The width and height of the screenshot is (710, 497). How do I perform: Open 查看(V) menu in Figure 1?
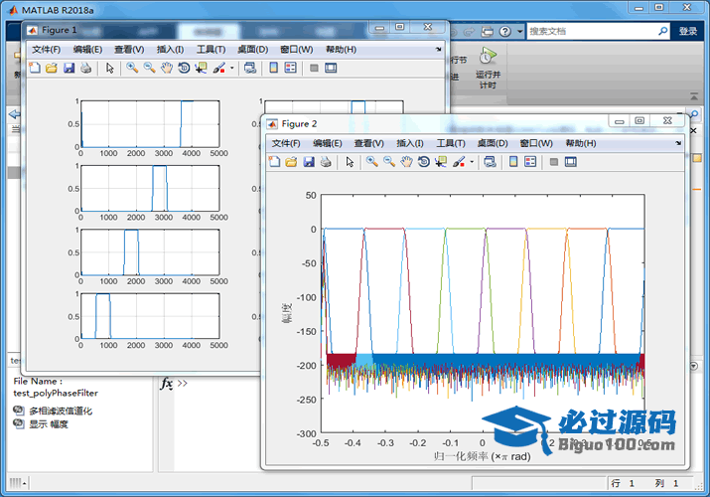coord(129,50)
